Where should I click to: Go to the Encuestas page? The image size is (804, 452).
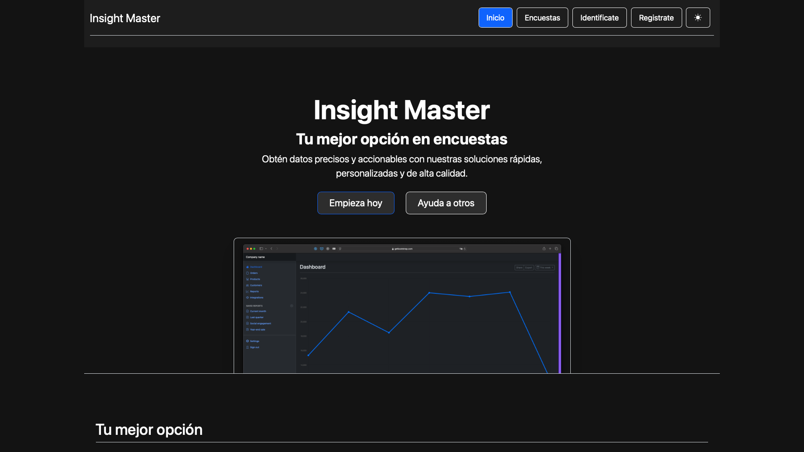(542, 18)
